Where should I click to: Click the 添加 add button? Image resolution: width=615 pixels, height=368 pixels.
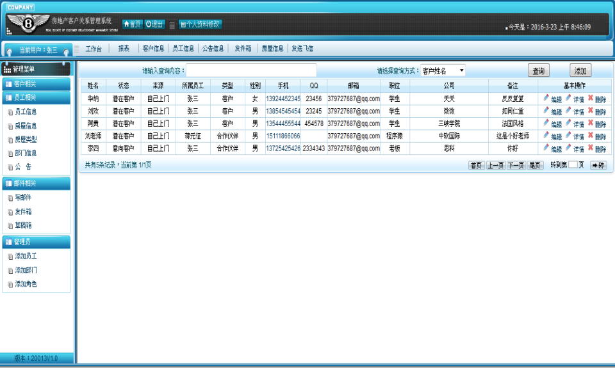coord(580,71)
